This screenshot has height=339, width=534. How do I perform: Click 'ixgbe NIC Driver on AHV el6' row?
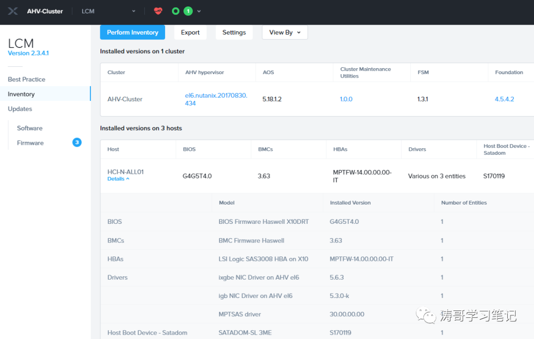(x=259, y=277)
